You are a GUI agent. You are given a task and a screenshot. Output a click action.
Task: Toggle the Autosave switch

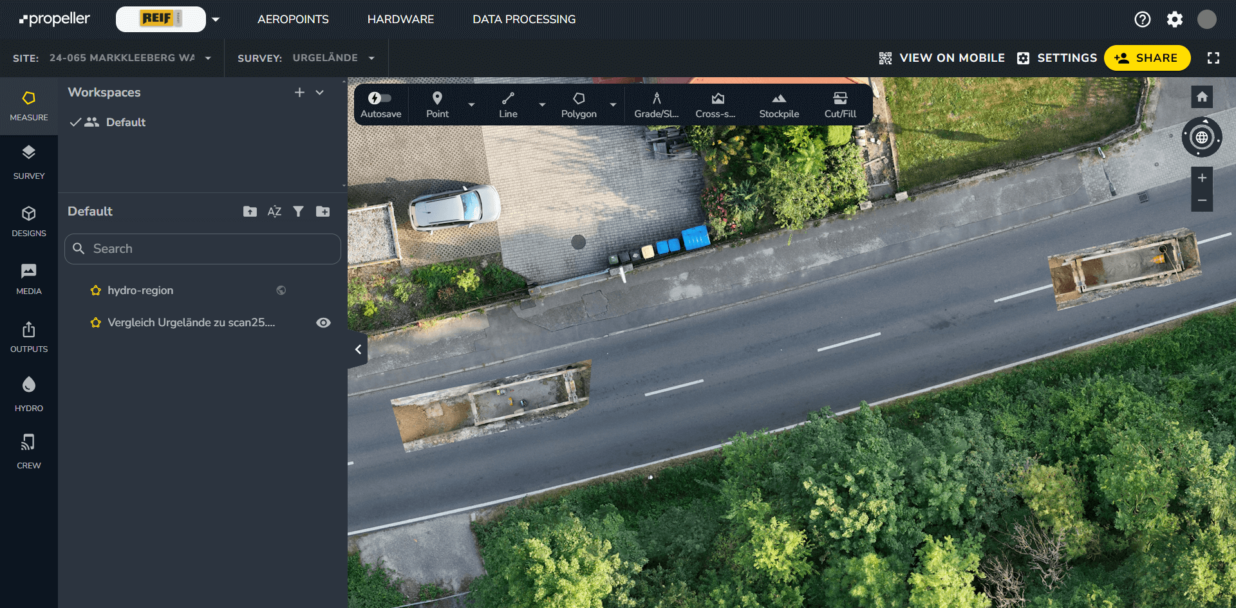point(380,98)
